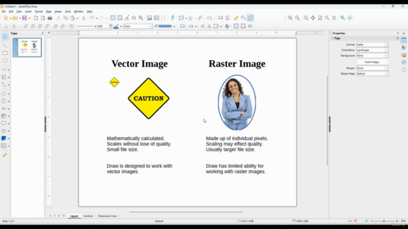The image size is (408, 229).
Task: Click the Zoom In magnifier icon
Action: 290,18
